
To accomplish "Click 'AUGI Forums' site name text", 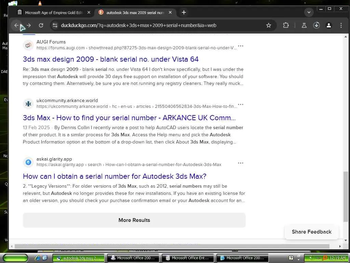I will pos(51,42).
